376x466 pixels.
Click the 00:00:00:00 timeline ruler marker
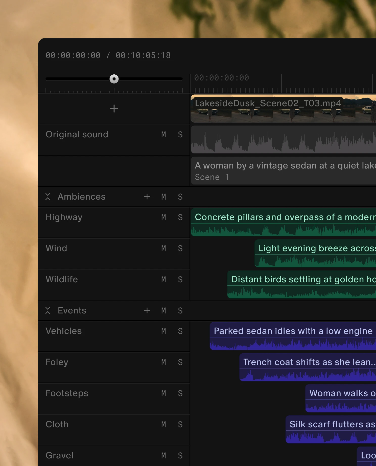221,78
